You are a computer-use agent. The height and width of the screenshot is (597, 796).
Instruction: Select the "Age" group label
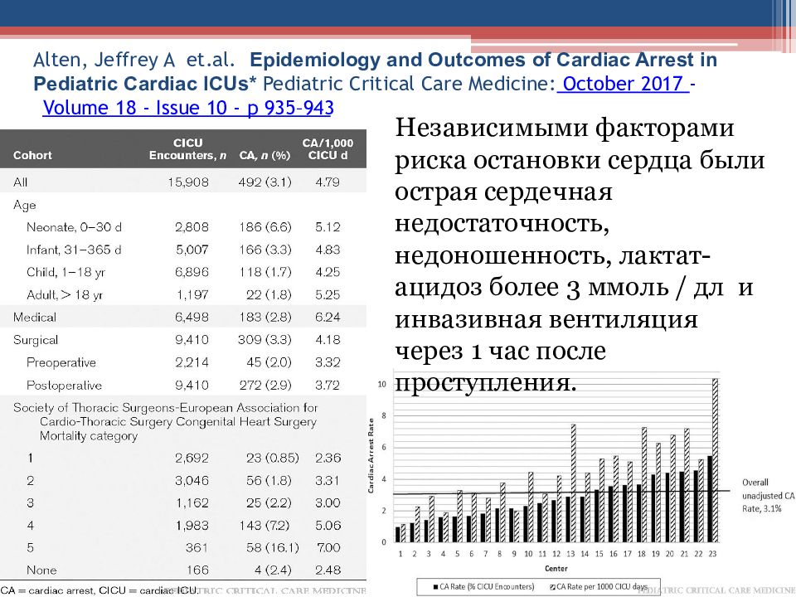point(24,205)
